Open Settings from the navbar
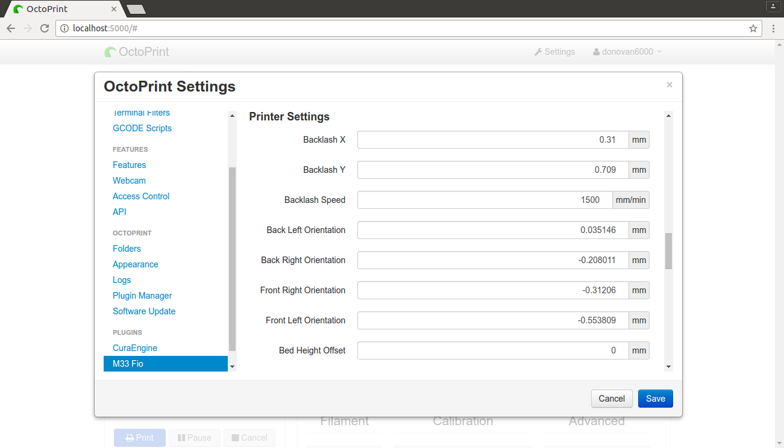Viewport: 784px width, 448px height. click(x=554, y=52)
